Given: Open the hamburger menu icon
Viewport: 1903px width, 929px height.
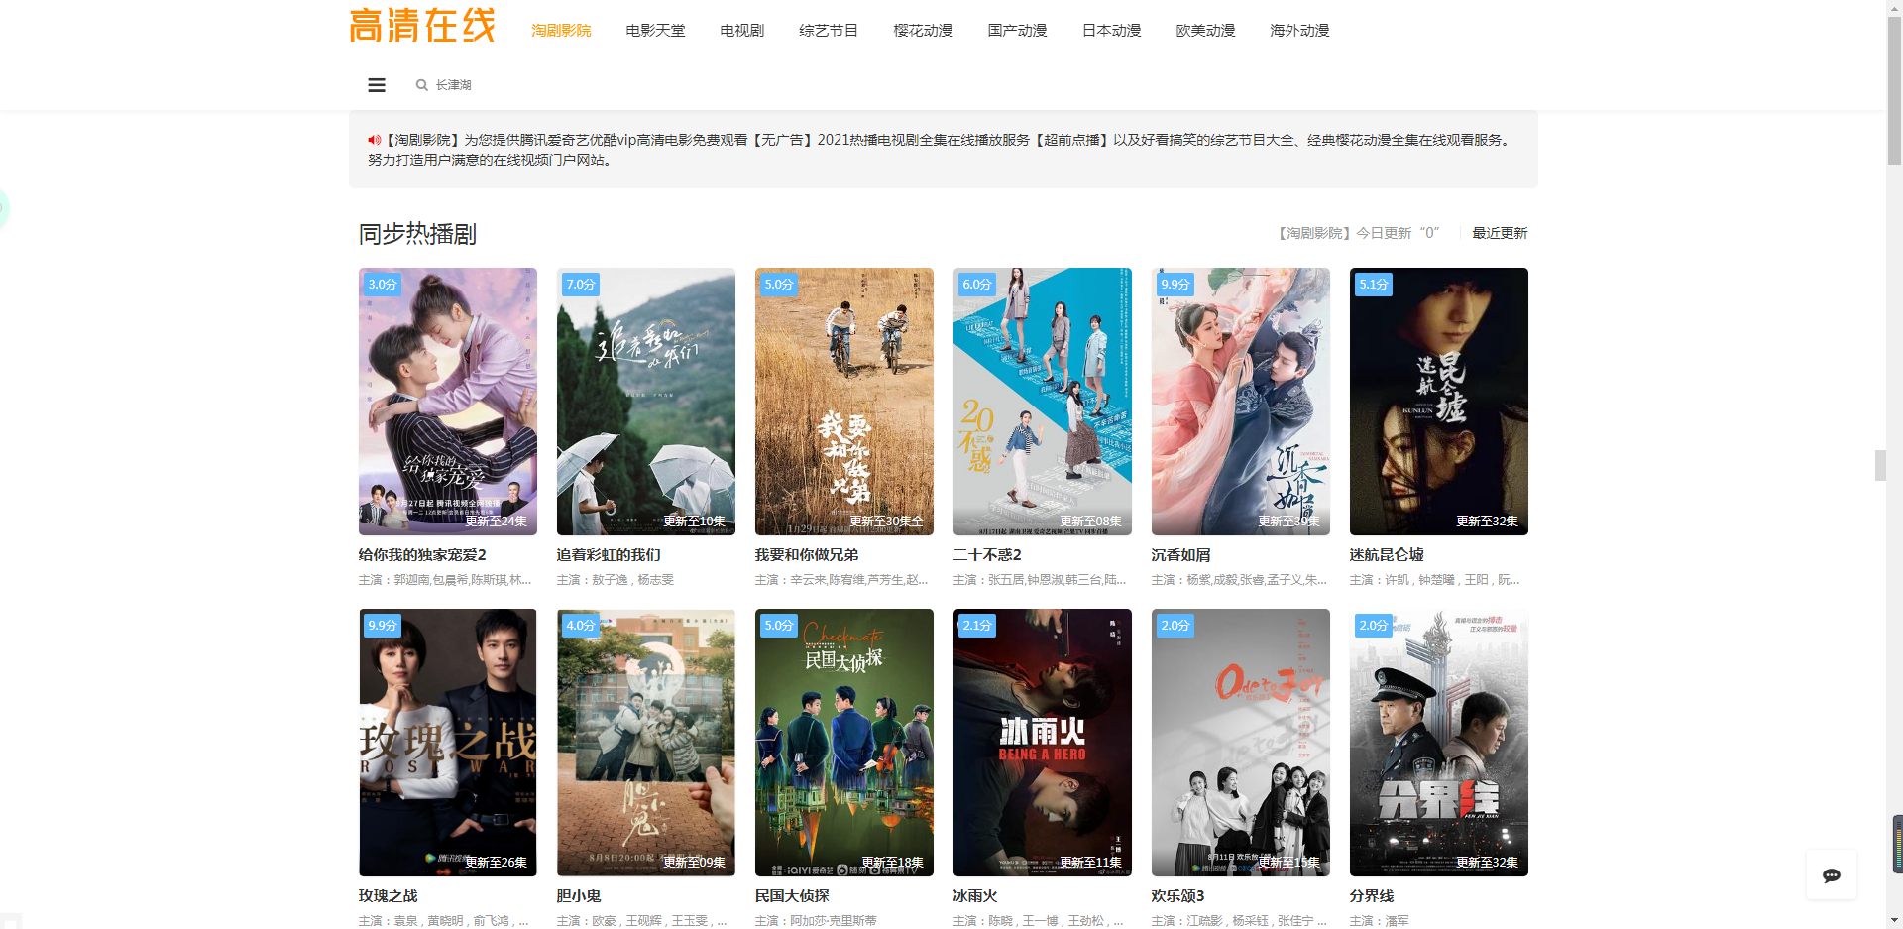Looking at the screenshot, I should pyautogui.click(x=377, y=85).
